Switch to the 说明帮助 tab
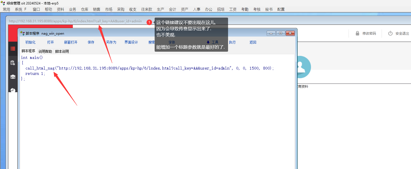Screen dimensions: 411x169 [x=45, y=51]
